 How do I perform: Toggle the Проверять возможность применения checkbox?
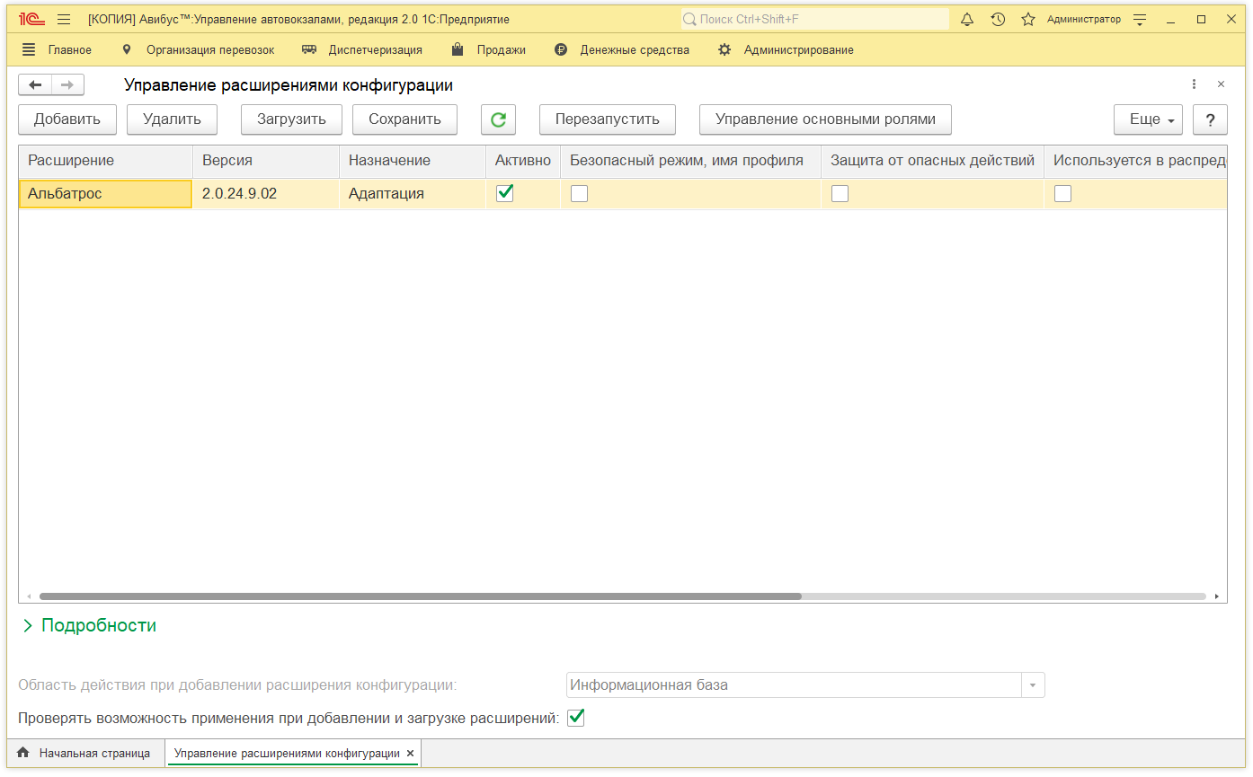pyautogui.click(x=576, y=718)
